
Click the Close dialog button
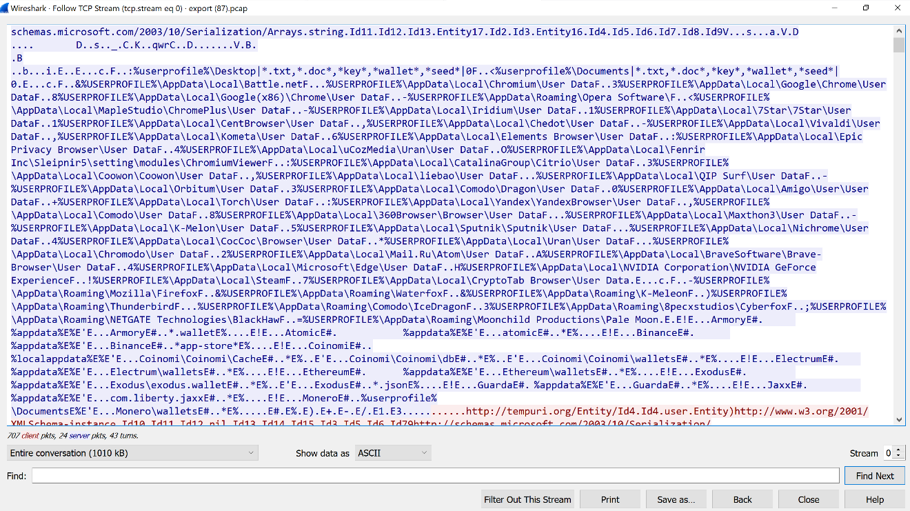tap(809, 499)
